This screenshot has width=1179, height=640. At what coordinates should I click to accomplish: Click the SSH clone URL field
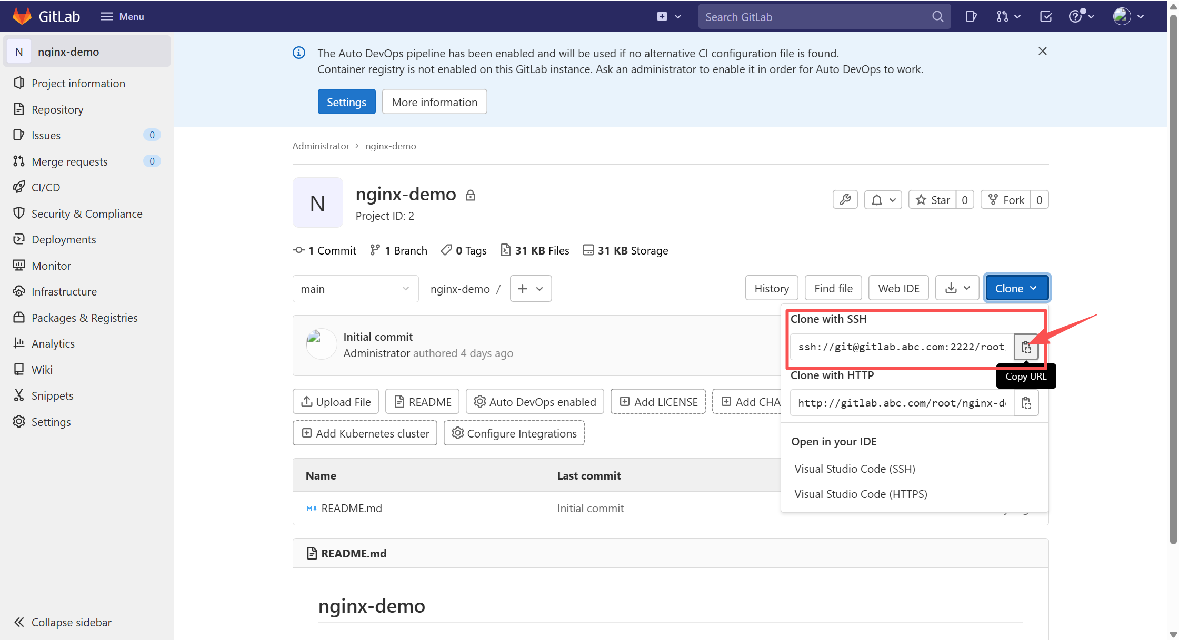pos(902,347)
